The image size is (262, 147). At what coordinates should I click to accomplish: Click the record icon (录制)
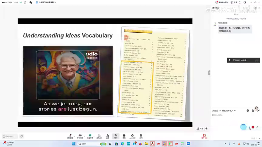tap(124, 136)
